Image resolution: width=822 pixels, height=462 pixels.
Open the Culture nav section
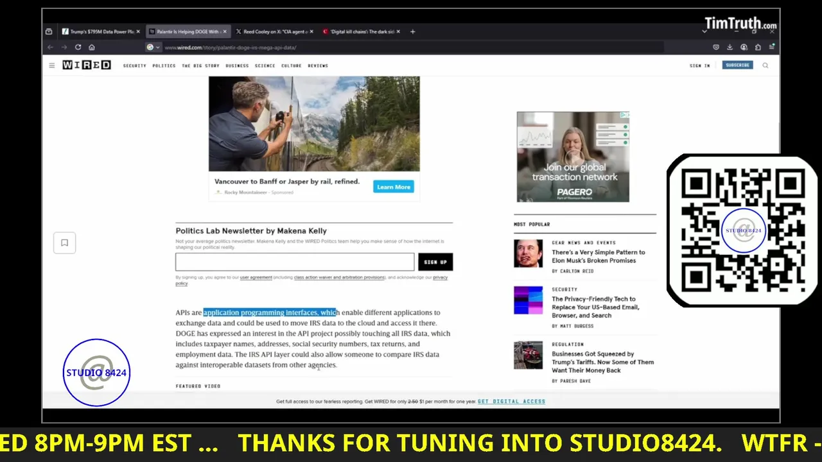coord(291,65)
